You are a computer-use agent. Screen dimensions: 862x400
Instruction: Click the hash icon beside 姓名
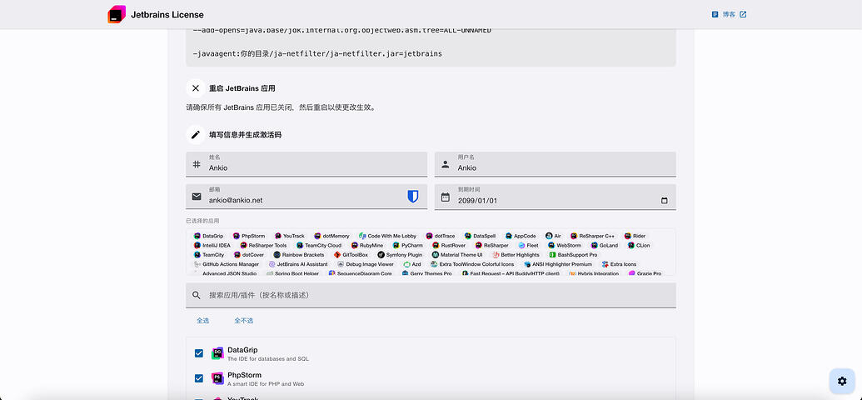[x=197, y=164]
